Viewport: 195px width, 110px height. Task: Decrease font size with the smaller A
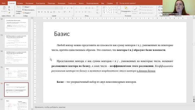click(68, 8)
